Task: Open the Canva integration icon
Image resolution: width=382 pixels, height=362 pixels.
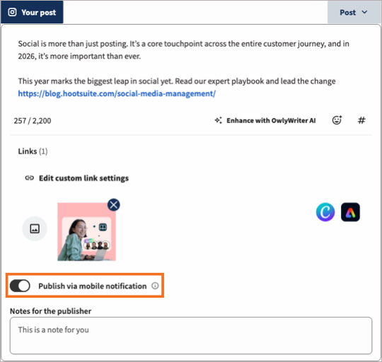Action: [325, 212]
